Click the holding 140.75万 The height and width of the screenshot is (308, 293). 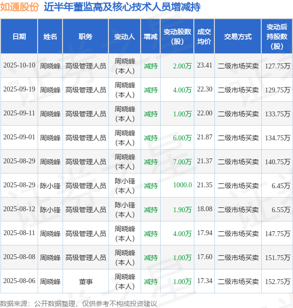tap(277, 162)
